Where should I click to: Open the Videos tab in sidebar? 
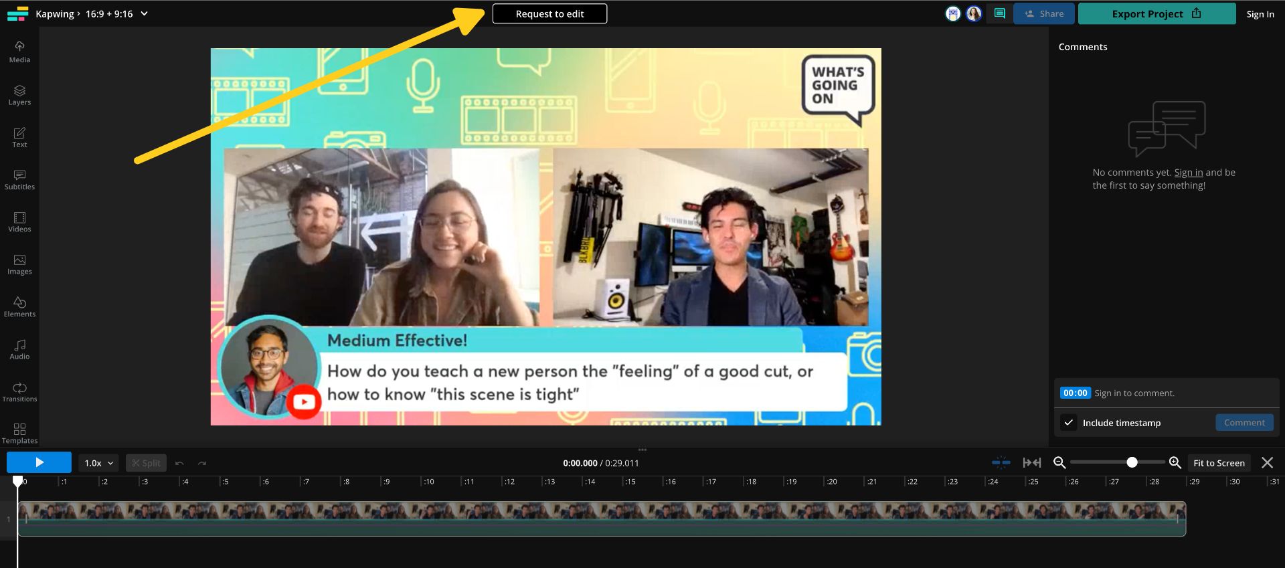[x=19, y=222]
